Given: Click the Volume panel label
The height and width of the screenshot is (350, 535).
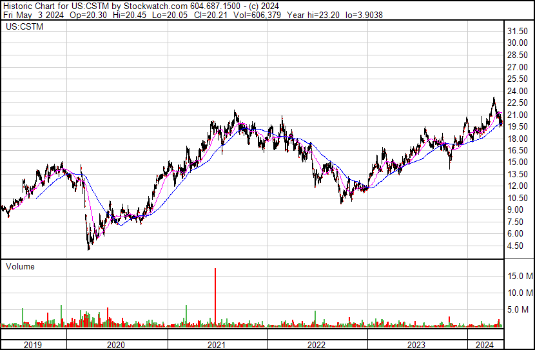Looking at the screenshot, I should [x=20, y=266].
